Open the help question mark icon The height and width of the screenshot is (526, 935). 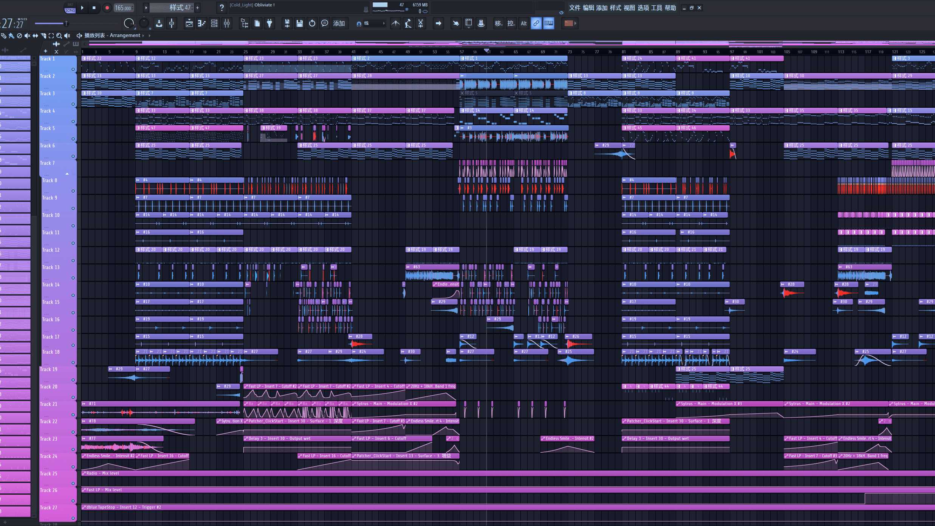pos(222,8)
